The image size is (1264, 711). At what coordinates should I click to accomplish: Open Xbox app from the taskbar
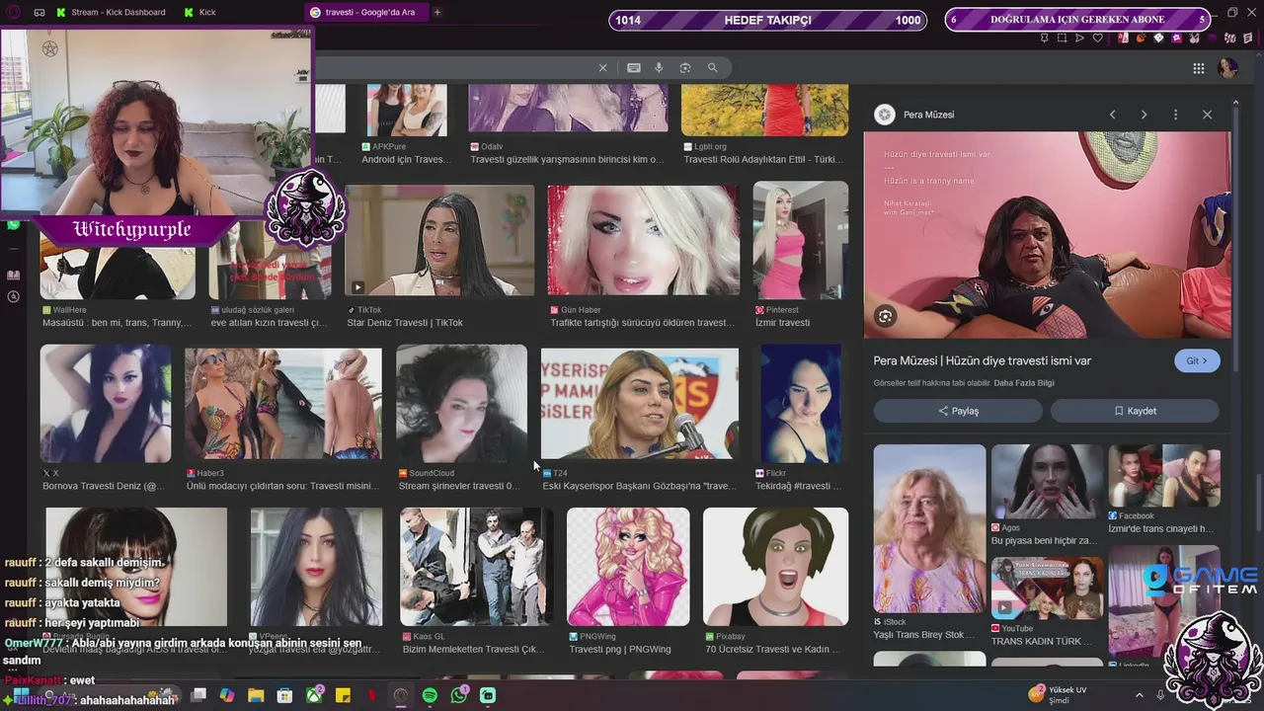(314, 695)
